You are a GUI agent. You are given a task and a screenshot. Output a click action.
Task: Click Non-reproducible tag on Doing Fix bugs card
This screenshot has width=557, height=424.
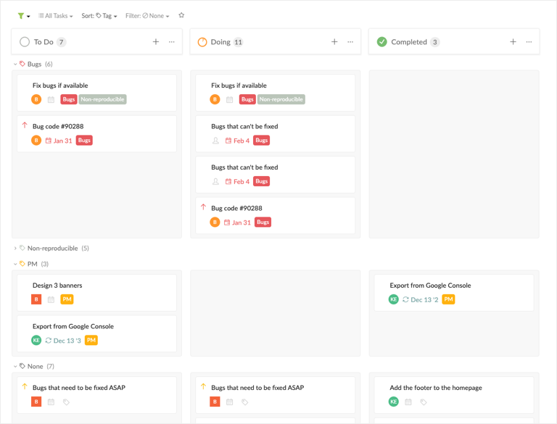click(281, 99)
